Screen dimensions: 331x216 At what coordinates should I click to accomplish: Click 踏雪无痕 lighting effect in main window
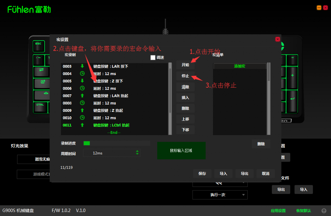[34, 159]
